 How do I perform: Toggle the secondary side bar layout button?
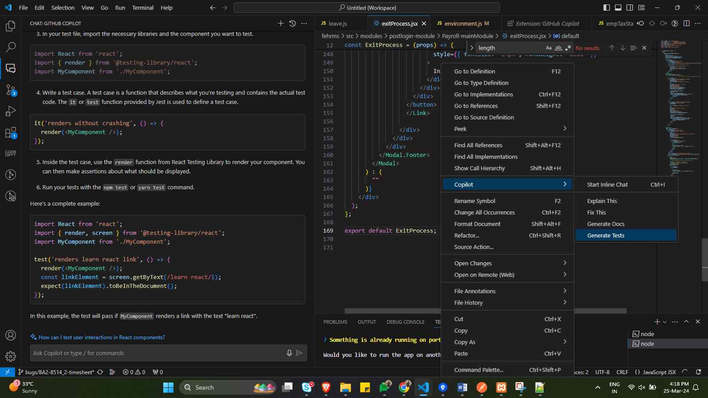(630, 8)
